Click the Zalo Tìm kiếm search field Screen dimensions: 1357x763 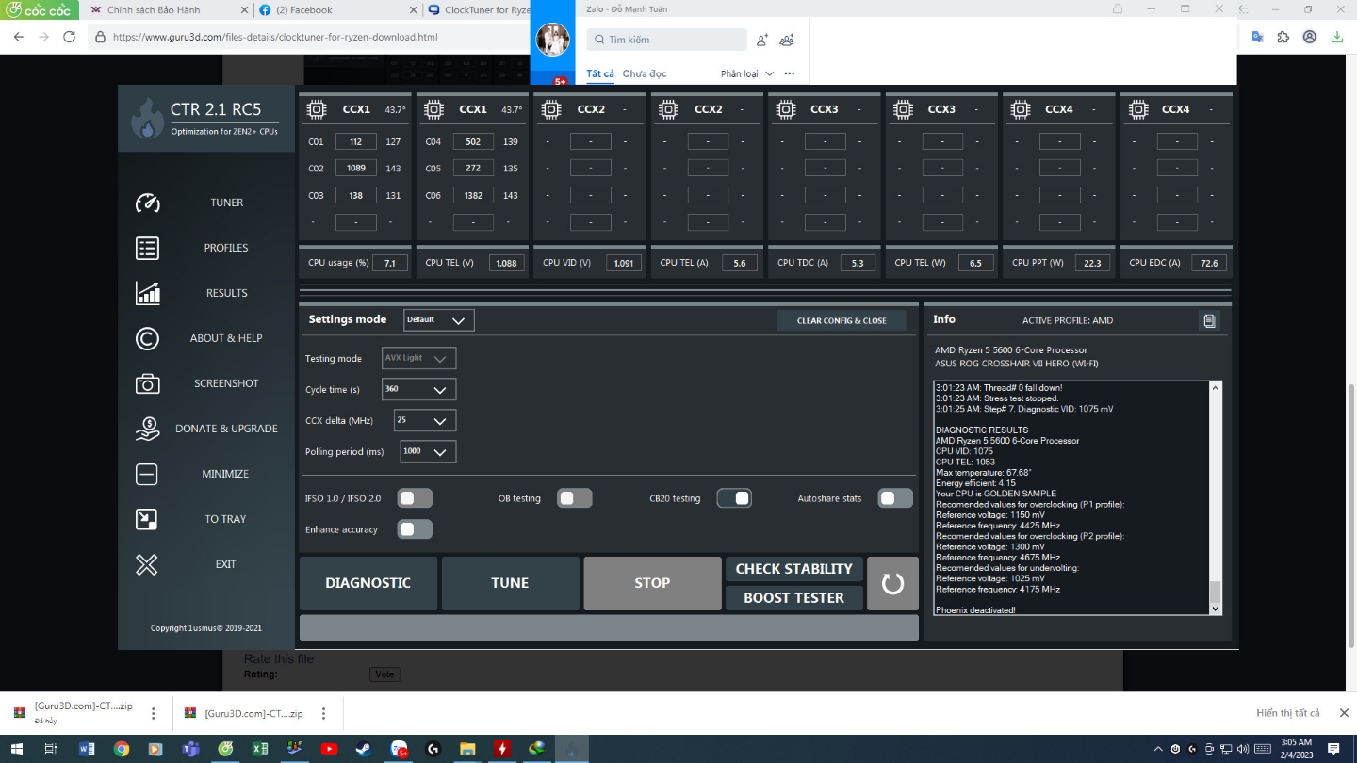point(666,40)
